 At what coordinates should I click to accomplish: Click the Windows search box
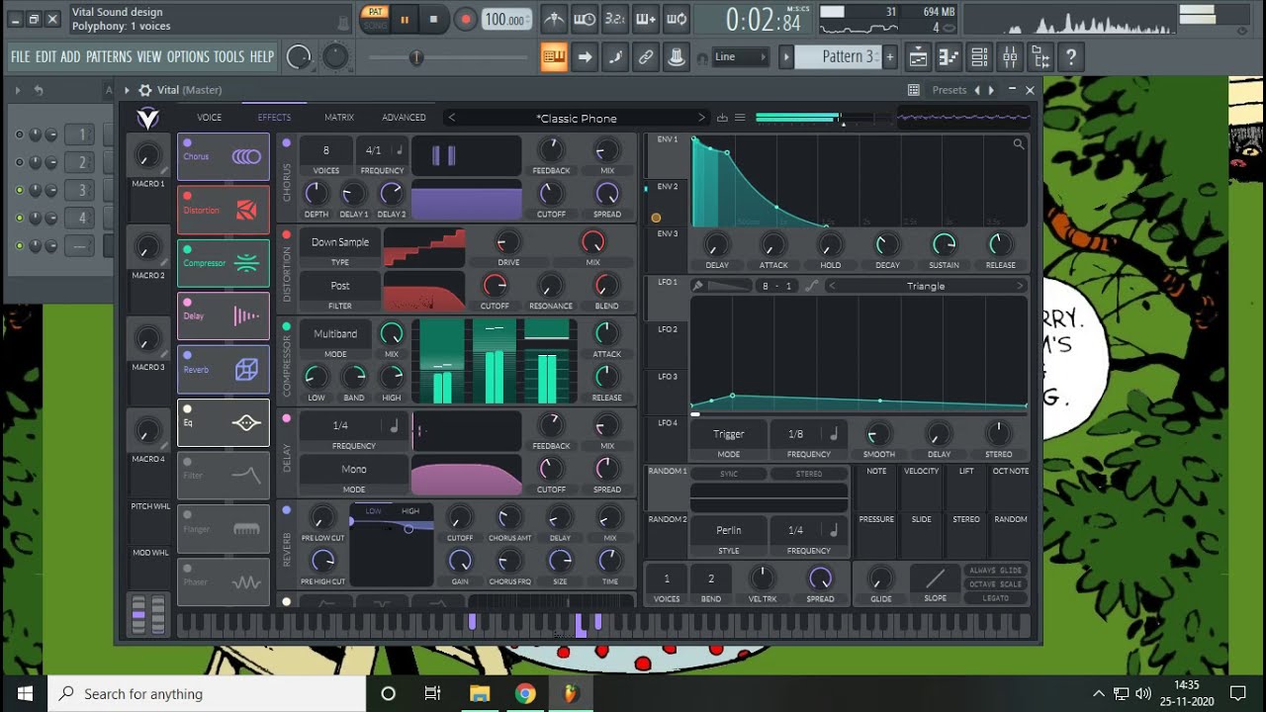click(206, 693)
